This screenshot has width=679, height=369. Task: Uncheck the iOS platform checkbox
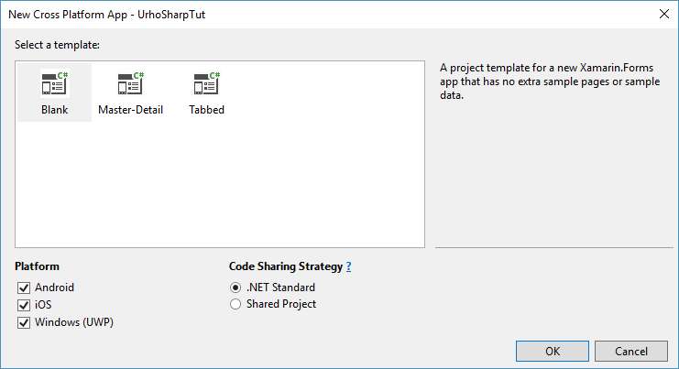24,305
